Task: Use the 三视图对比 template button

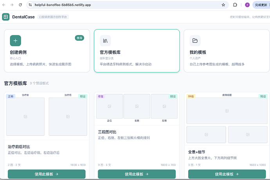Action: 137,174
